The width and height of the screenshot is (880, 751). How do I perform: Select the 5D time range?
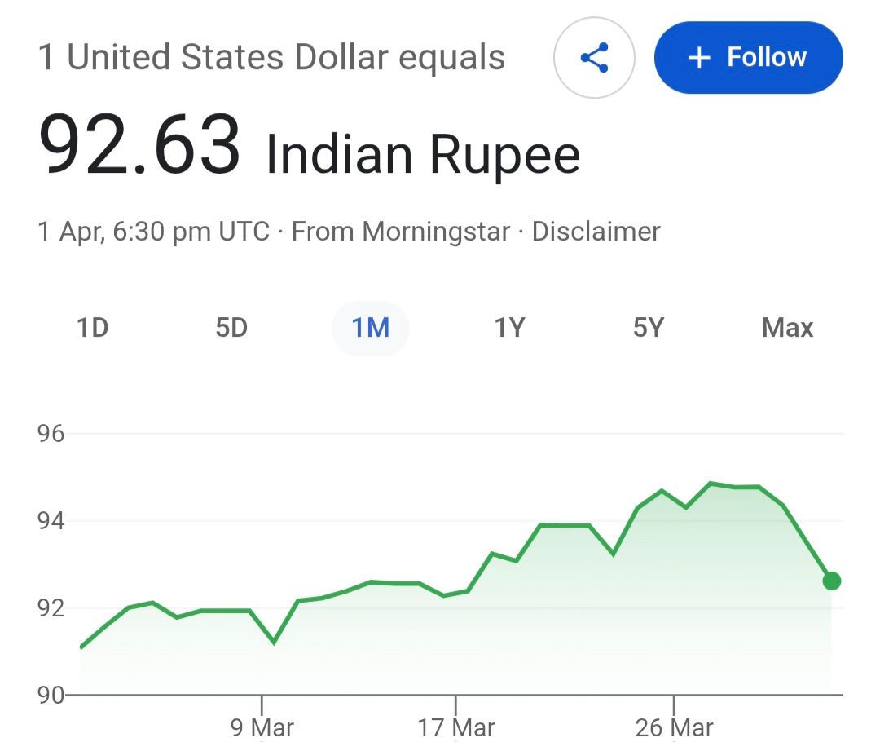click(231, 328)
